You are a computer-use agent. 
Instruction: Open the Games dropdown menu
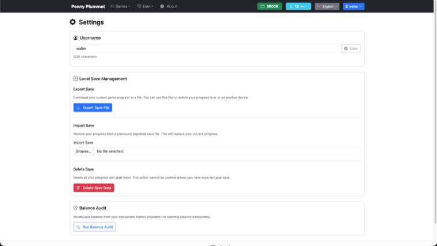[120, 6]
